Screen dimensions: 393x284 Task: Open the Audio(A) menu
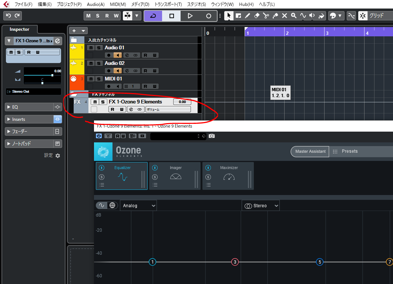point(96,4)
